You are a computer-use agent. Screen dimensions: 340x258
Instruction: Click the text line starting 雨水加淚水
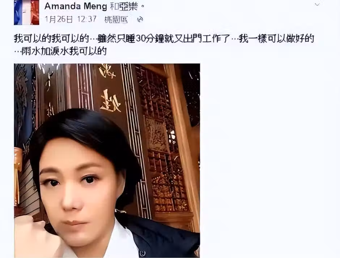pyautogui.click(x=60, y=51)
